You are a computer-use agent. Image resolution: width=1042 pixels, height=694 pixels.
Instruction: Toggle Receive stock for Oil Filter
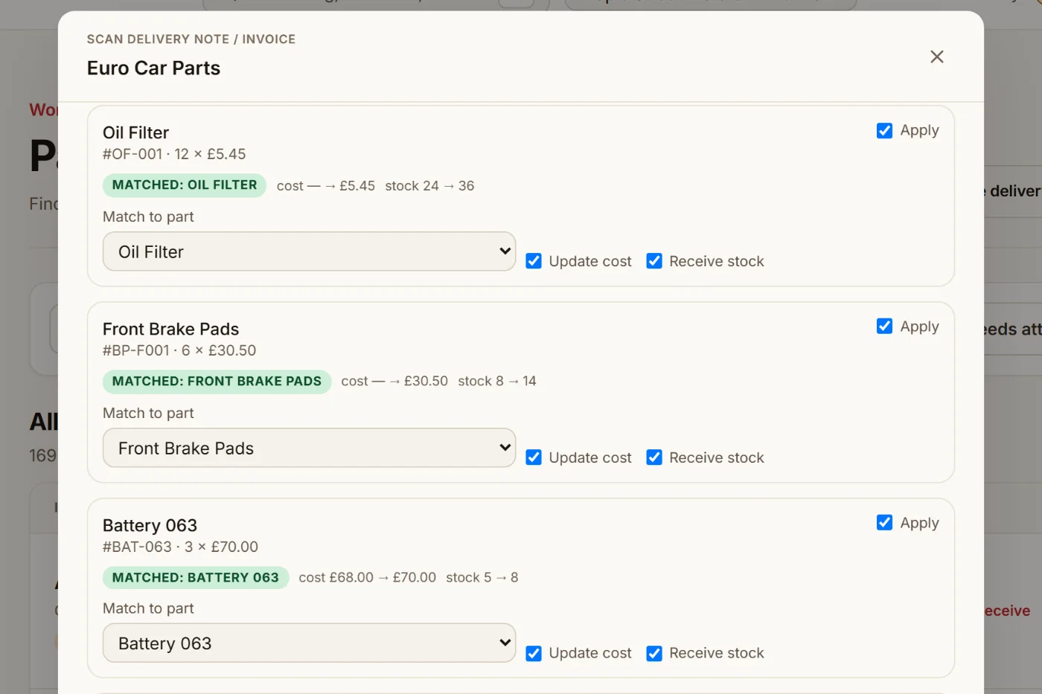click(654, 261)
